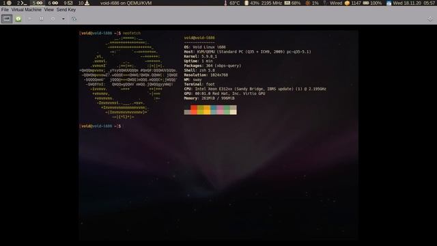The height and width of the screenshot is (246, 437).
Task: Click the GPU: Red Hat Virtio GPU line
Action: coord(225,94)
